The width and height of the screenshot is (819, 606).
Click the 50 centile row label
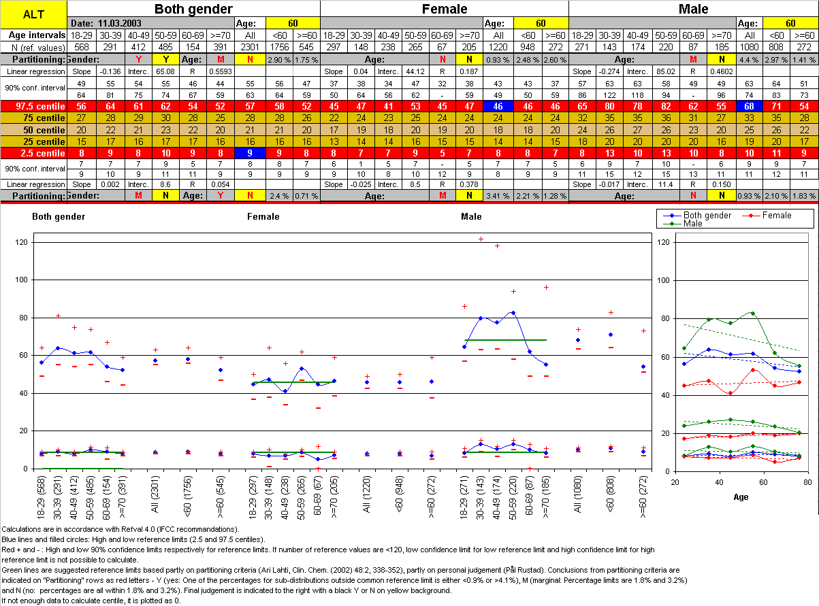(x=34, y=130)
